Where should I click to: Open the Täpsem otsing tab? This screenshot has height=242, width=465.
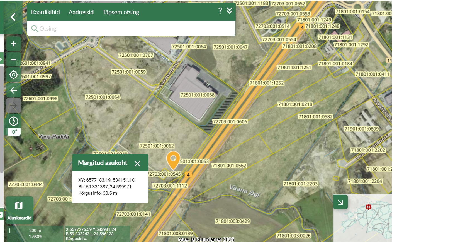click(121, 12)
